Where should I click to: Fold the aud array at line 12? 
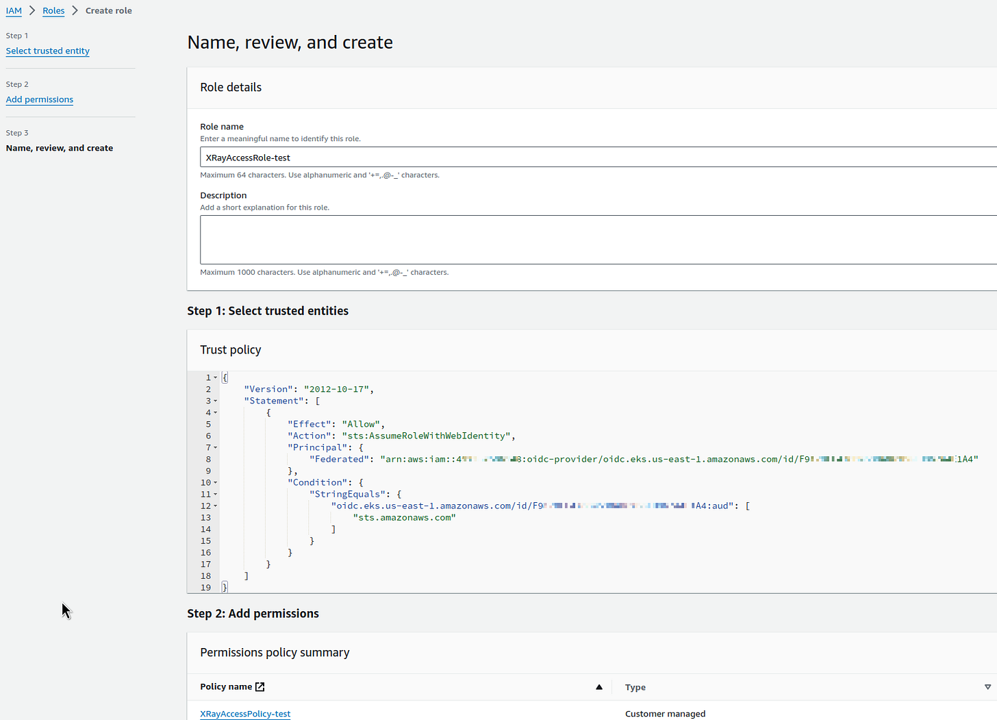click(x=216, y=506)
